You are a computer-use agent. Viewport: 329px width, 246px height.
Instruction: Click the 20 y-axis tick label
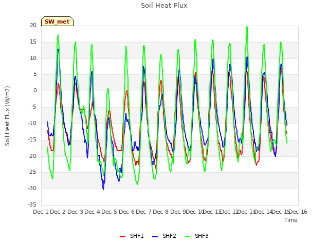point(33,25)
